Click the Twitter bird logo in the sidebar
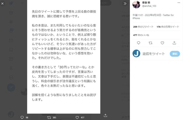Image resolution: width=183 pixels, height=120 pixels. [11, 3]
